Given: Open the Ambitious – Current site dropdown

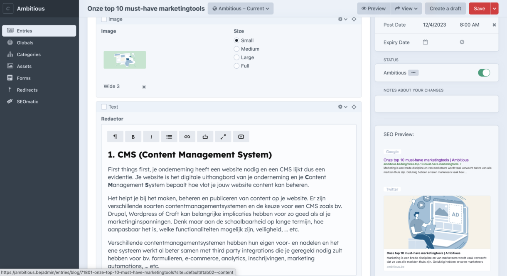Looking at the screenshot, I should [240, 8].
